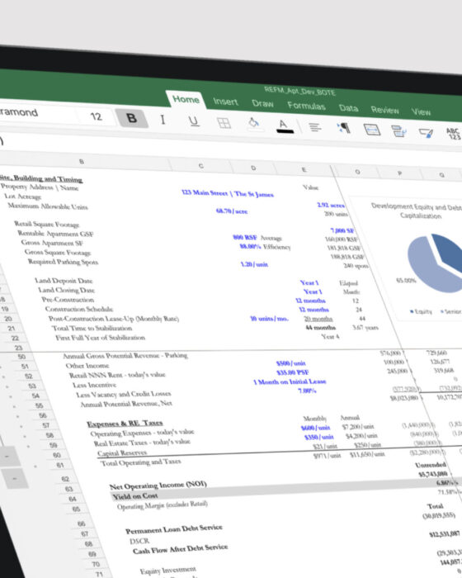Click the Merge cells icon
Viewport: 462px width, 578px height.
coord(371,130)
